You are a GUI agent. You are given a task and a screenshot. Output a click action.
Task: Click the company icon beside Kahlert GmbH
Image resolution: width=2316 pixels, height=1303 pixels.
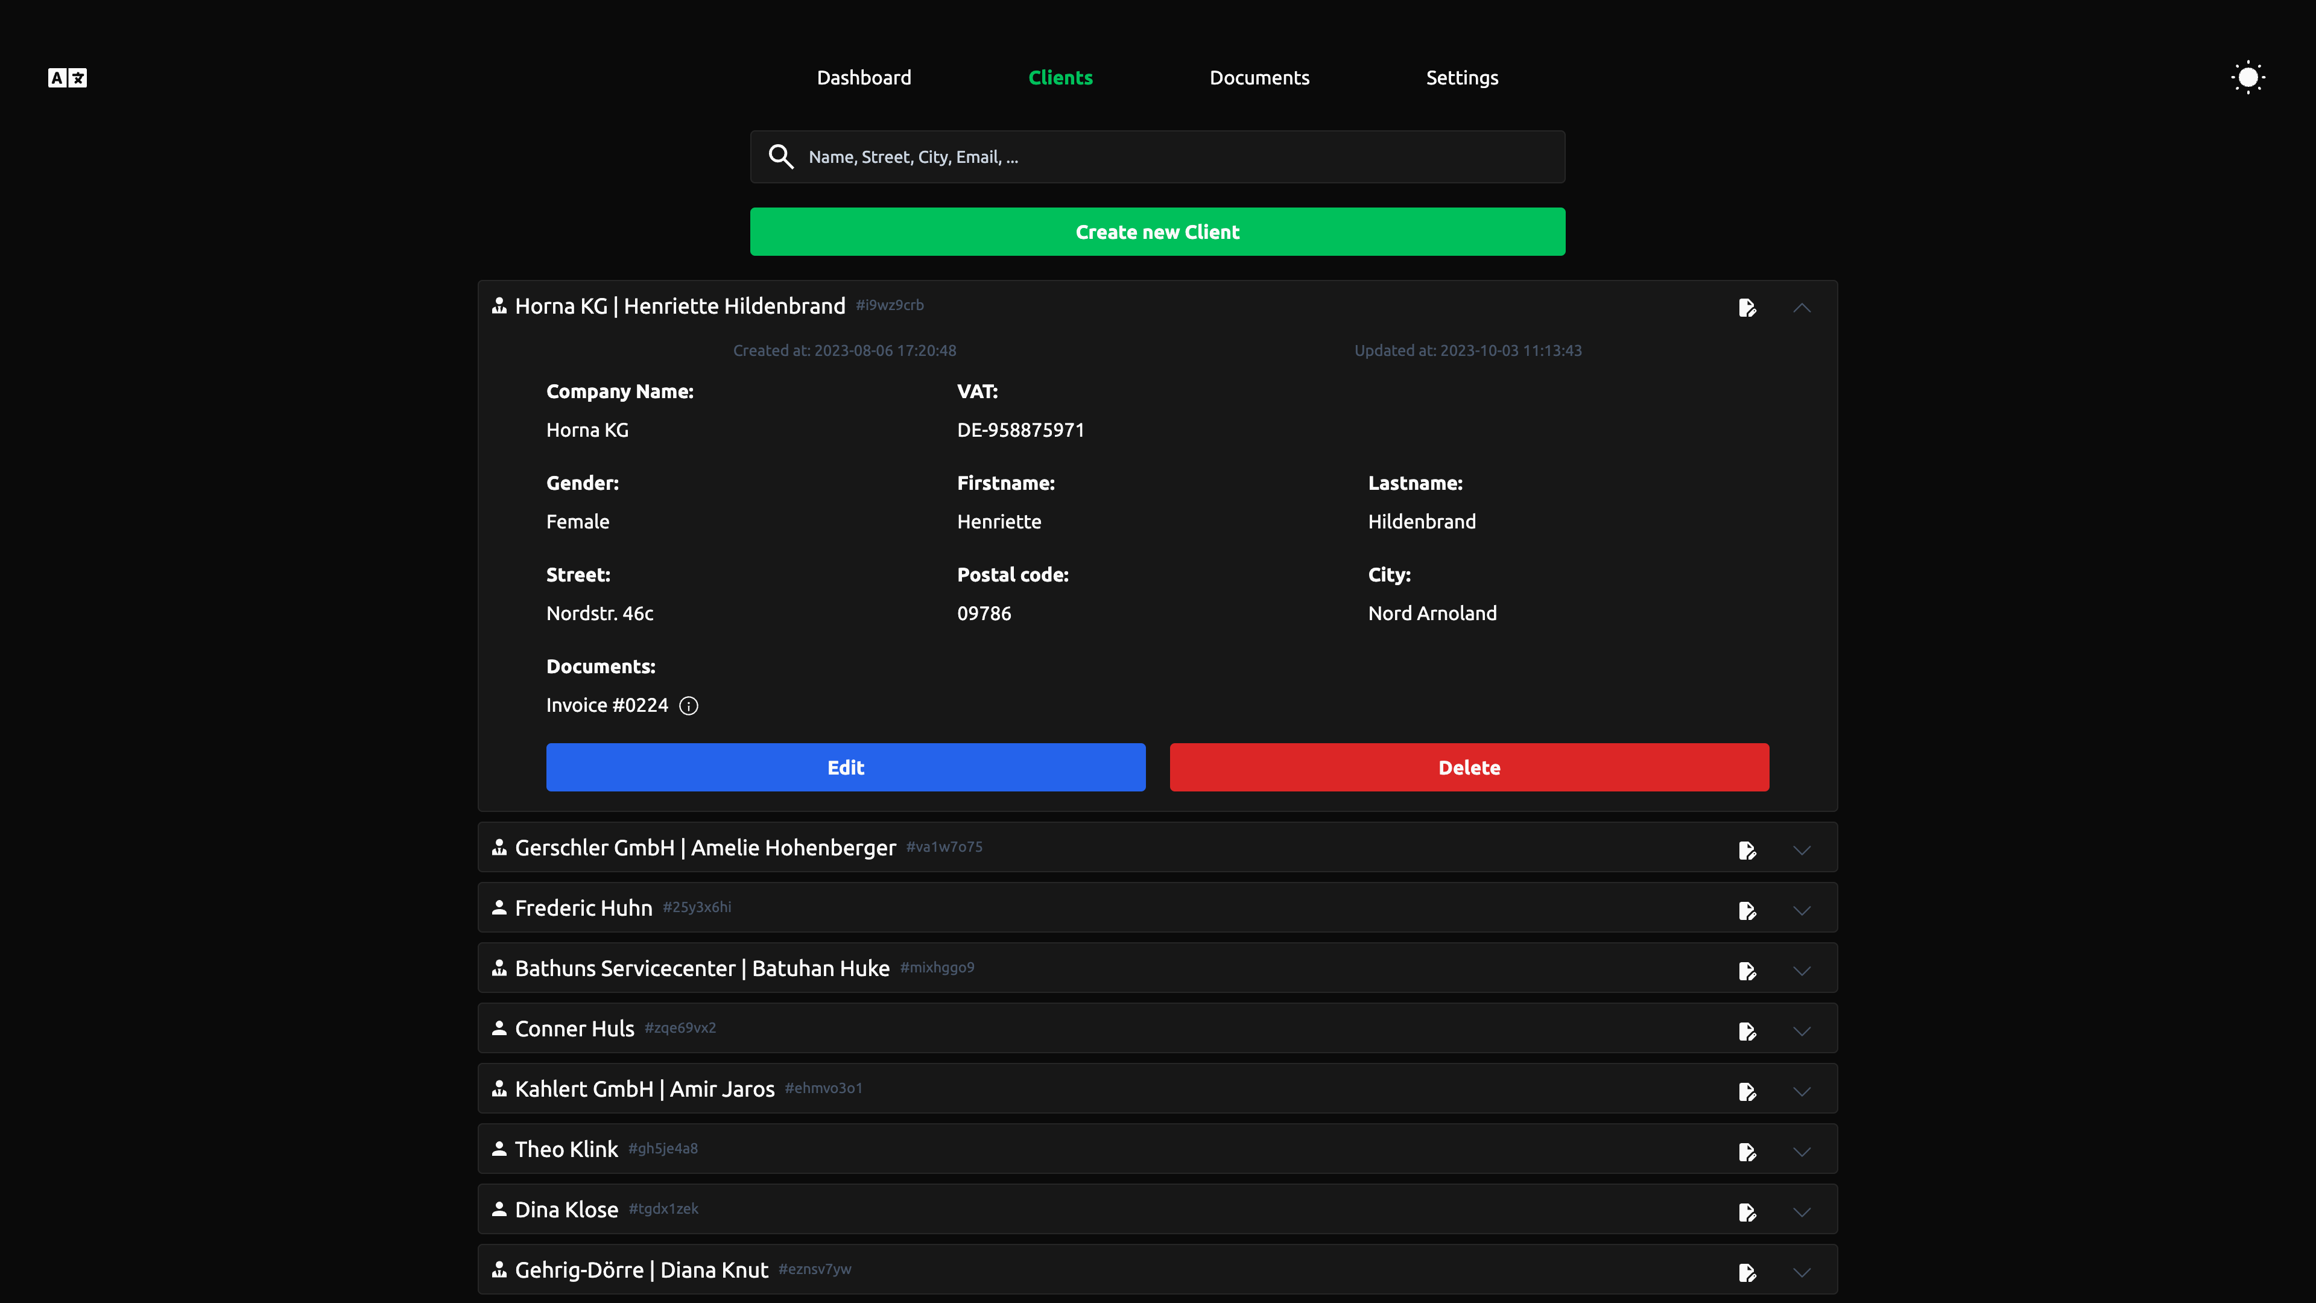499,1088
